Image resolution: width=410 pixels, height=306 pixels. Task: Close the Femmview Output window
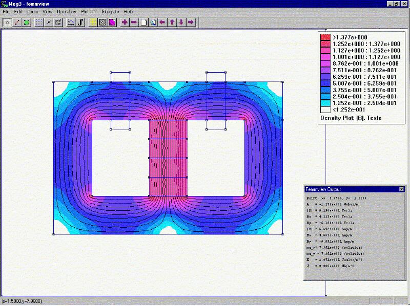[401, 189]
